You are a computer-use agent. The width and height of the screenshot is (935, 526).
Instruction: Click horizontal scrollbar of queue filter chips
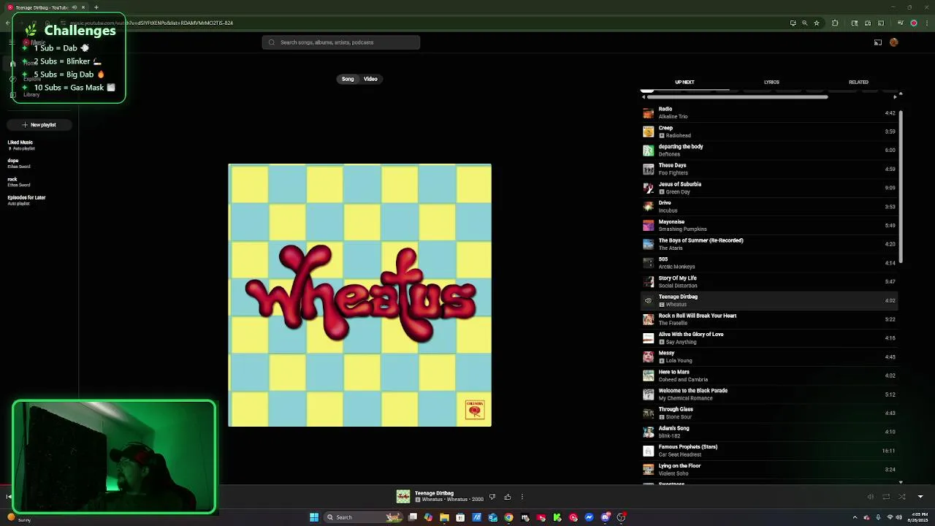[x=738, y=96]
